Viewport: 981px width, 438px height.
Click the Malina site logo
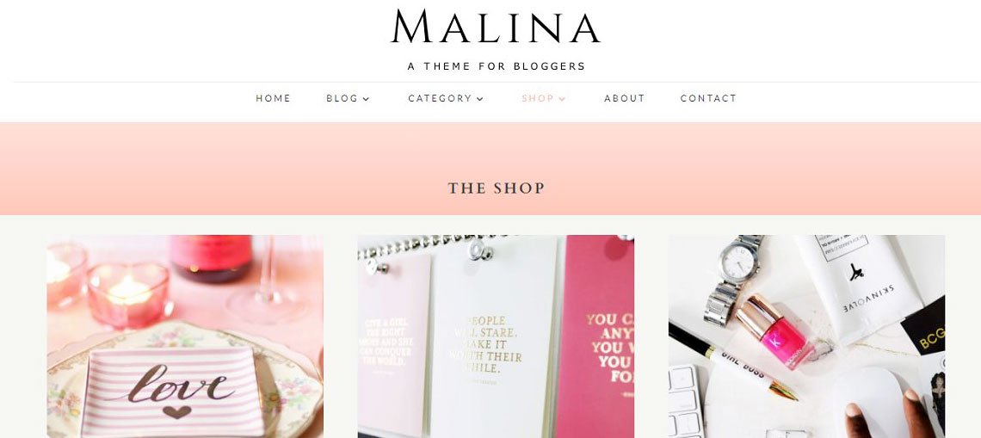pos(496,27)
